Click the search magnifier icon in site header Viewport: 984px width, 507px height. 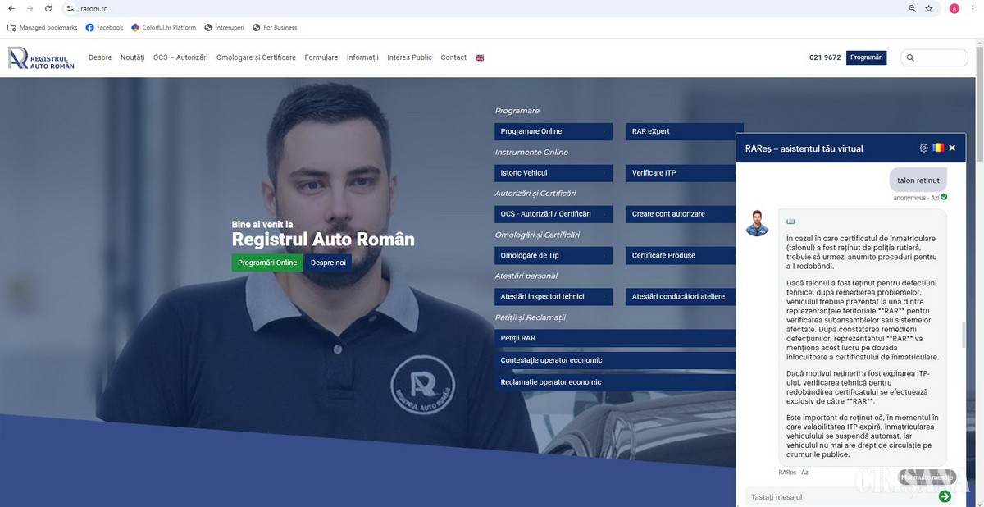click(910, 58)
